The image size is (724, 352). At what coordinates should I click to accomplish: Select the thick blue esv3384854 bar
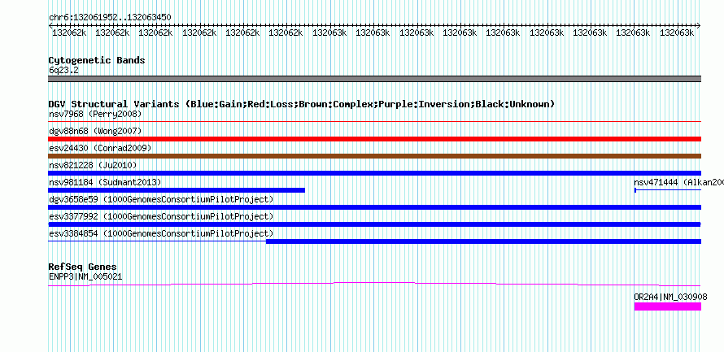click(483, 241)
